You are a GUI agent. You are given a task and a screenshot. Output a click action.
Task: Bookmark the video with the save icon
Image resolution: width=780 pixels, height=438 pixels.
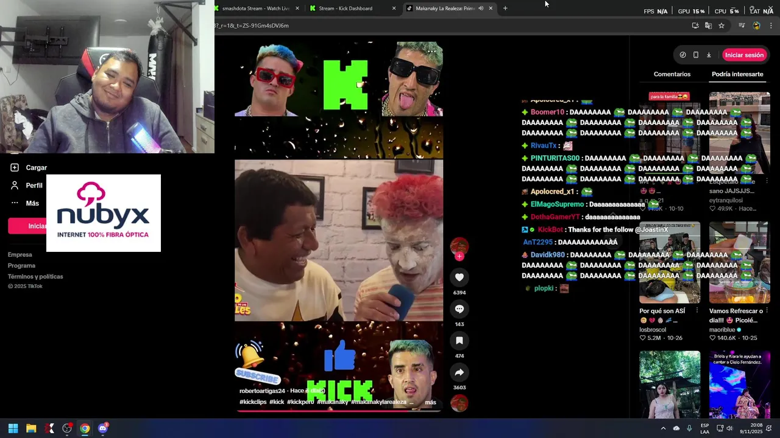click(x=459, y=341)
